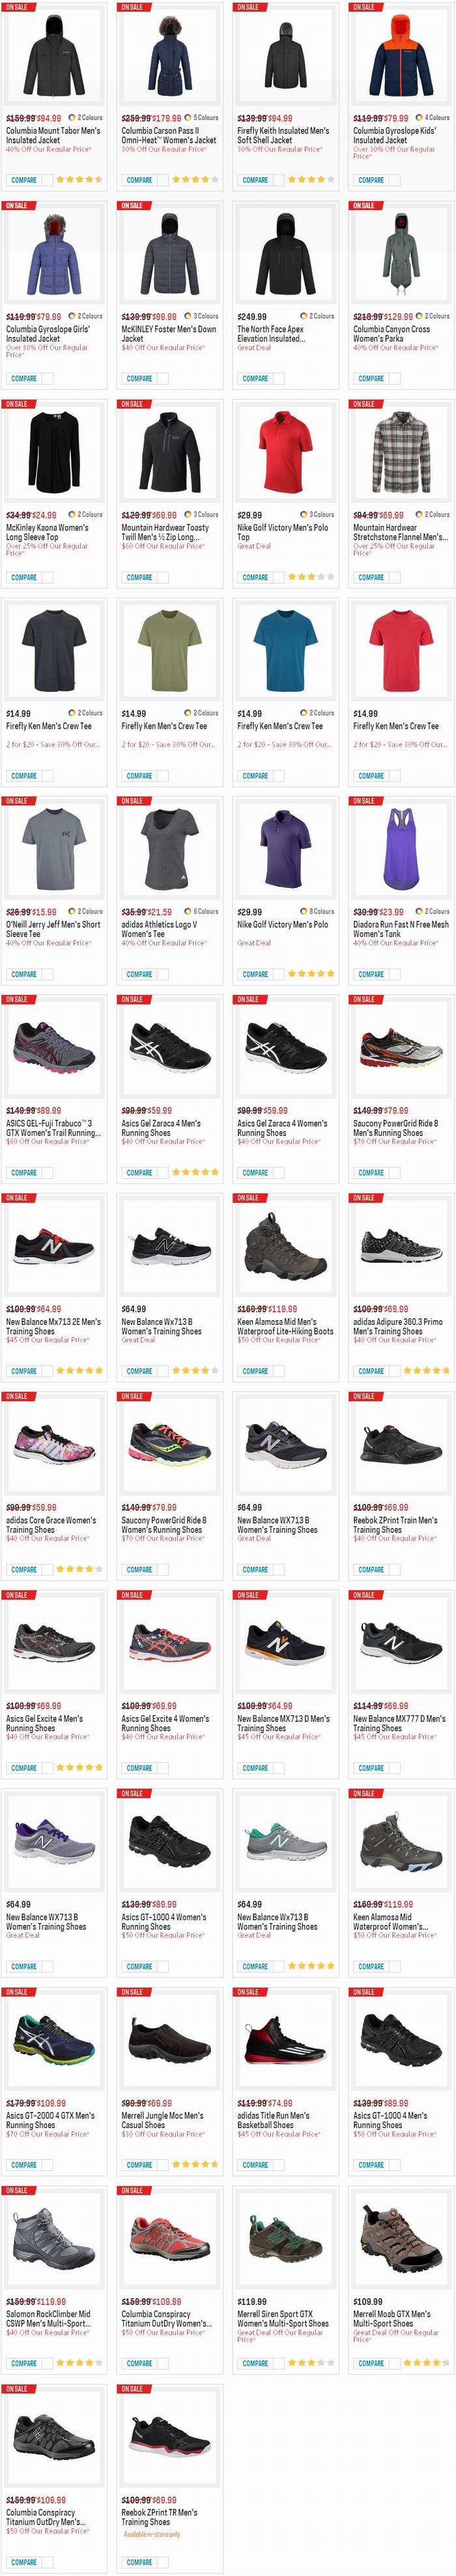Click the 3 Colours icon on McKINLEY Foster jacket
Viewport: 456px width, 2576px height.
(x=188, y=316)
